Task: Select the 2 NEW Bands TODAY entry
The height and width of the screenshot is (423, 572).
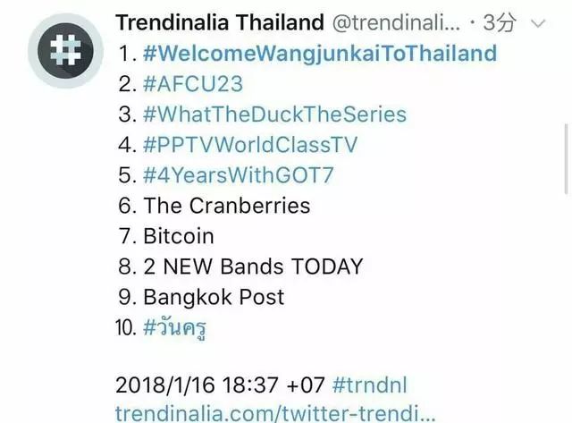Action: click(x=253, y=266)
